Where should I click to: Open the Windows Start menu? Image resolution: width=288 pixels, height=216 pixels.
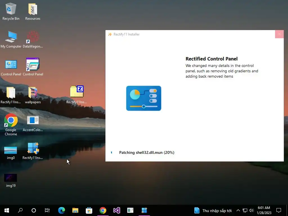click(x=7, y=210)
